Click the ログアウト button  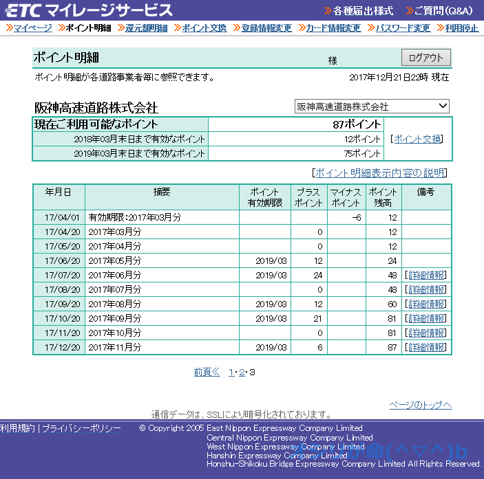426,57
